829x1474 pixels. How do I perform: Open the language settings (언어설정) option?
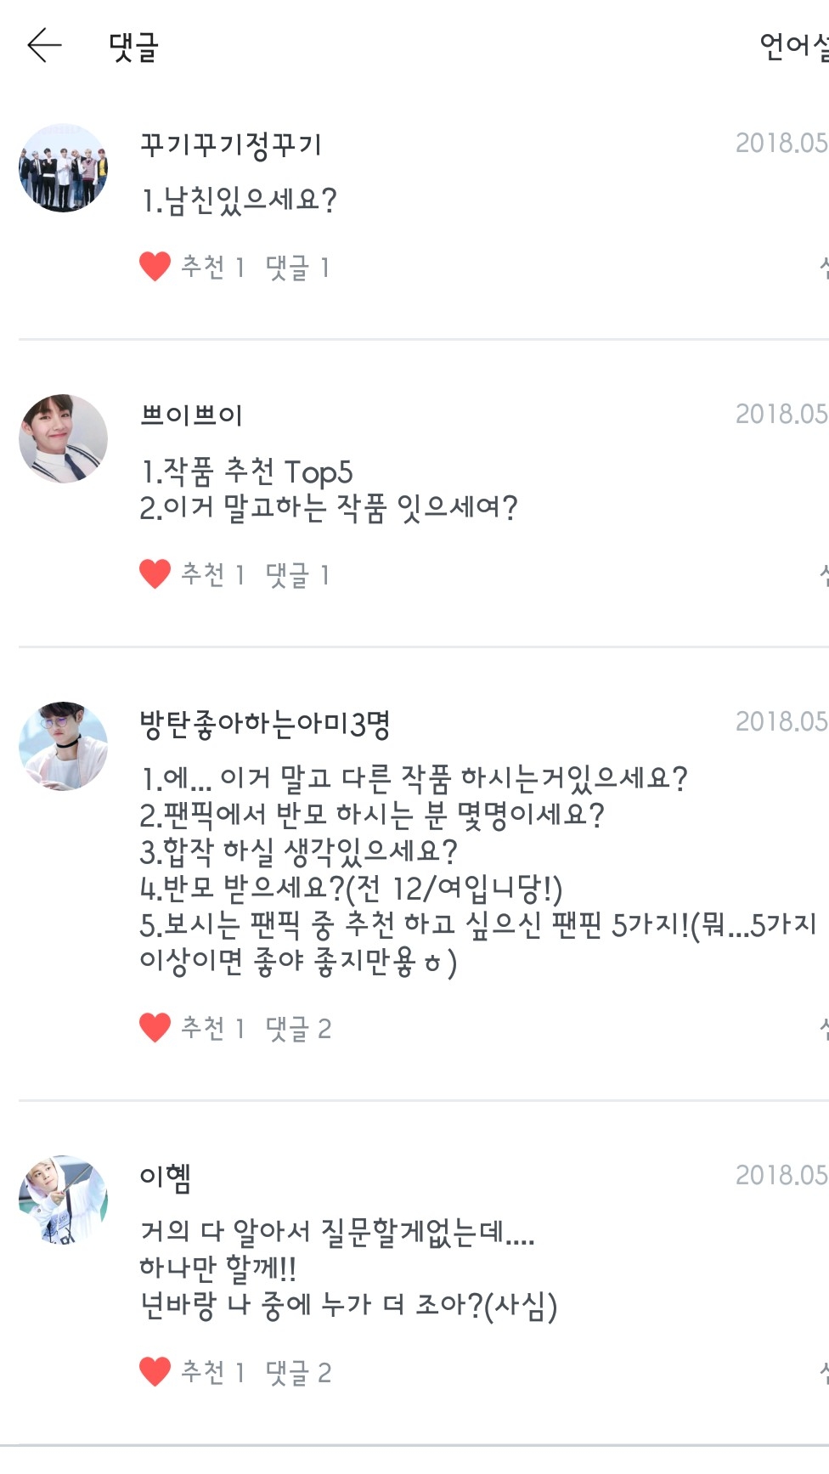click(x=794, y=46)
